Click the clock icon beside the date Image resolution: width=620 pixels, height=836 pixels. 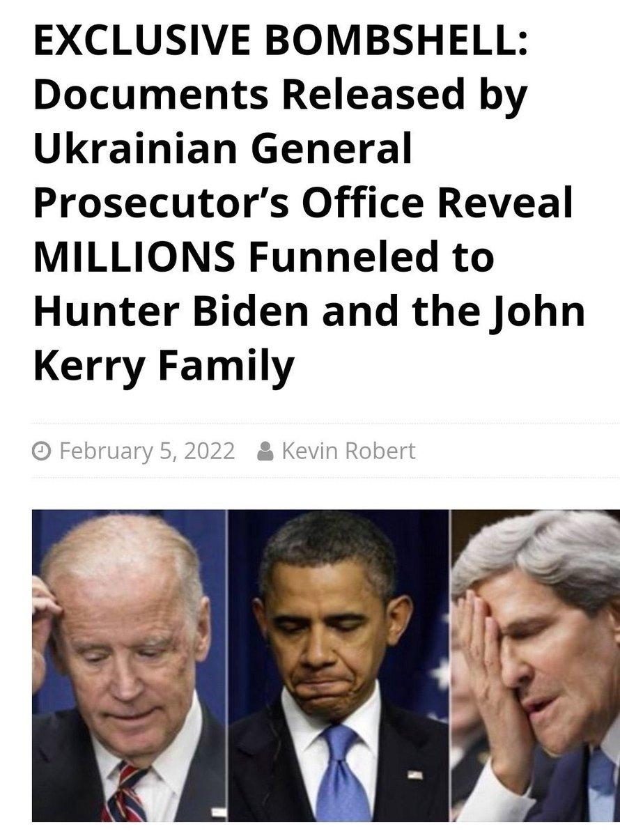[x=42, y=451]
